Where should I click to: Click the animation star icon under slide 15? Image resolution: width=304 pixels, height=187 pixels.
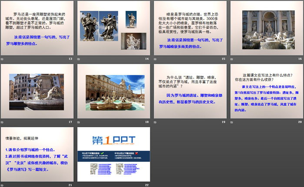point(155,59)
